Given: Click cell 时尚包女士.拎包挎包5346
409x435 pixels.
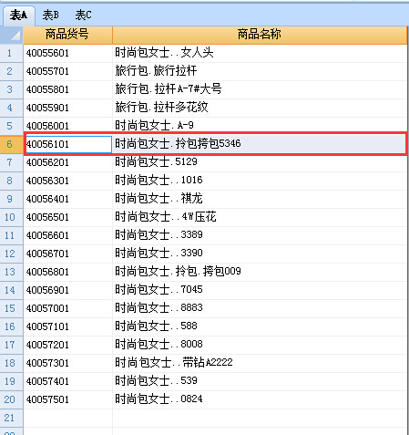Looking at the screenshot, I should (259, 144).
